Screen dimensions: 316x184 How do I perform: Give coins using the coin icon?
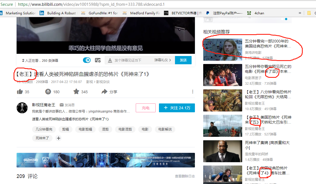[48, 92]
